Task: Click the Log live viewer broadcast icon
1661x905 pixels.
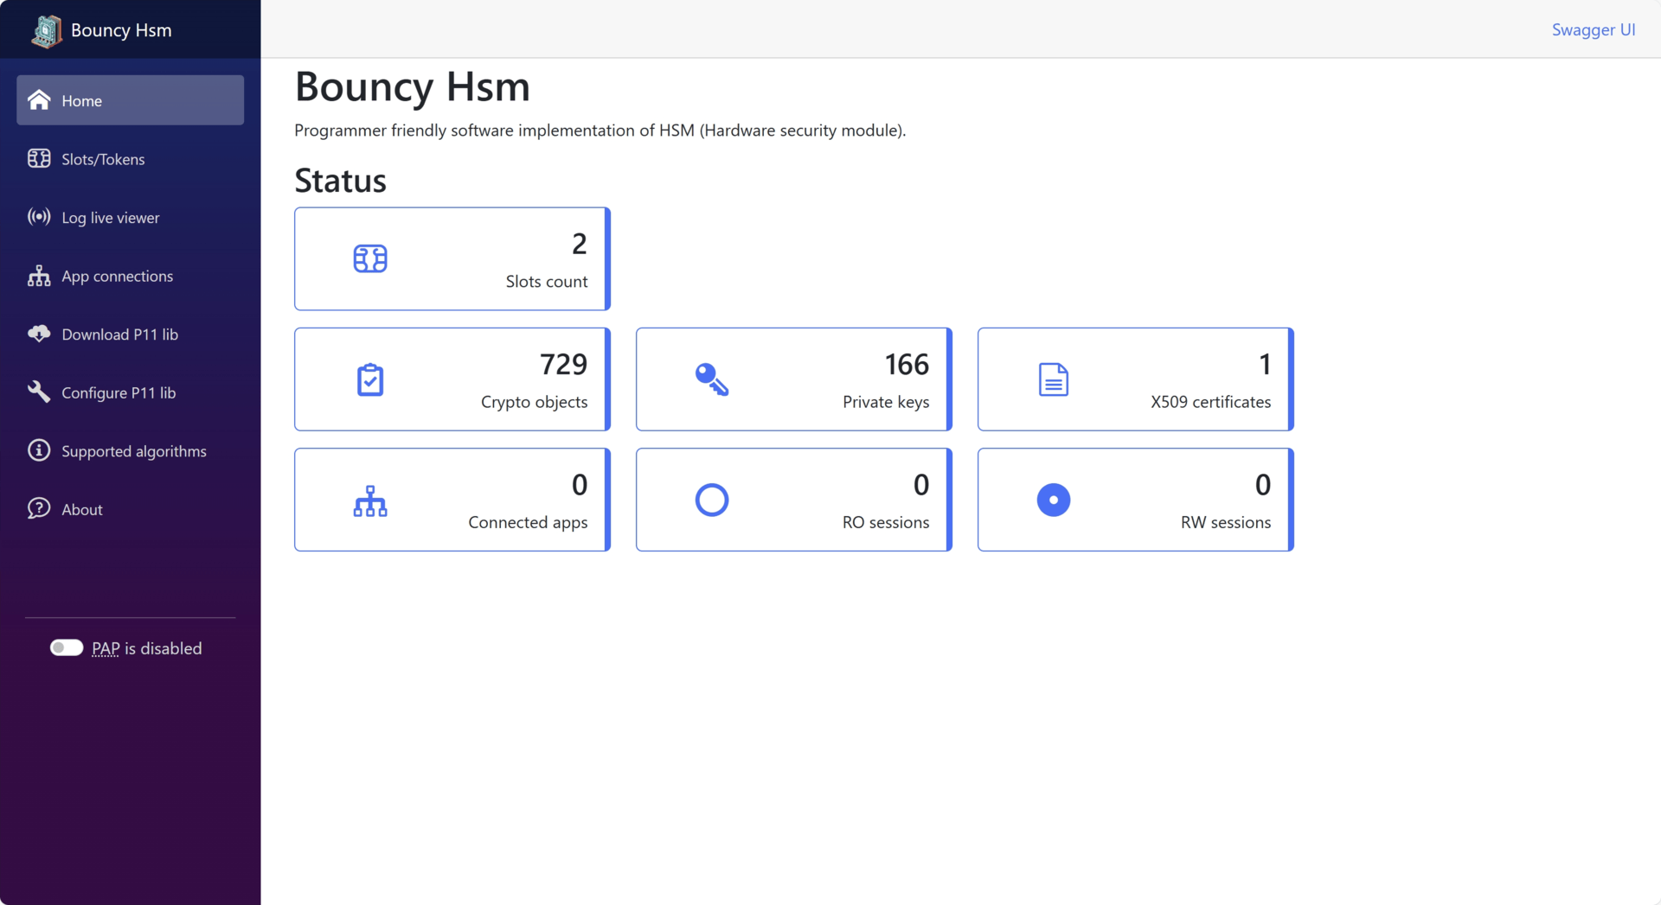Action: point(39,217)
